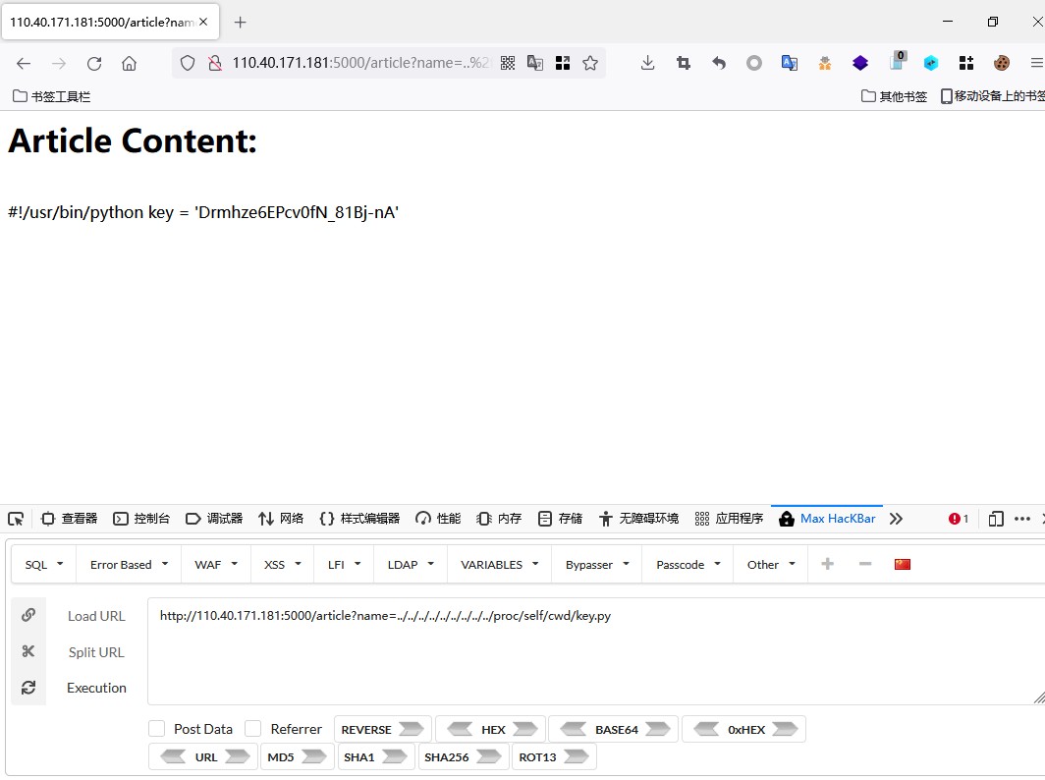
Task: Click the SHA256 hash button
Action: click(463, 757)
